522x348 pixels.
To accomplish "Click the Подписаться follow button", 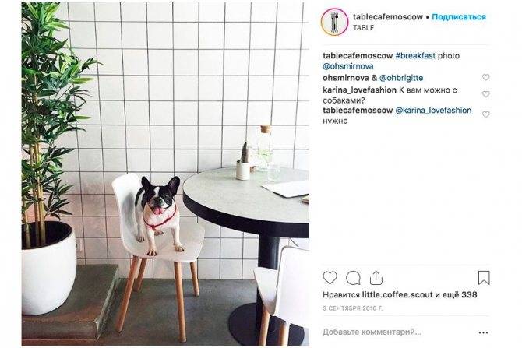I will tap(459, 17).
